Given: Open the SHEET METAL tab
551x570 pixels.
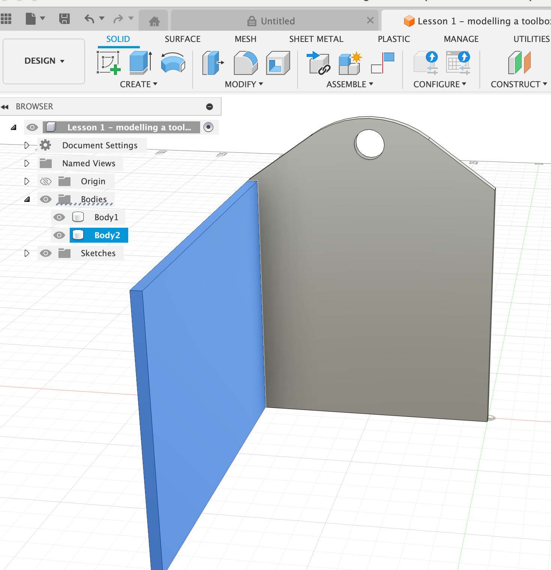Looking at the screenshot, I should point(316,39).
